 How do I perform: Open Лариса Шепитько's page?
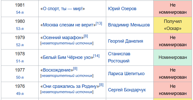pos(126,74)
